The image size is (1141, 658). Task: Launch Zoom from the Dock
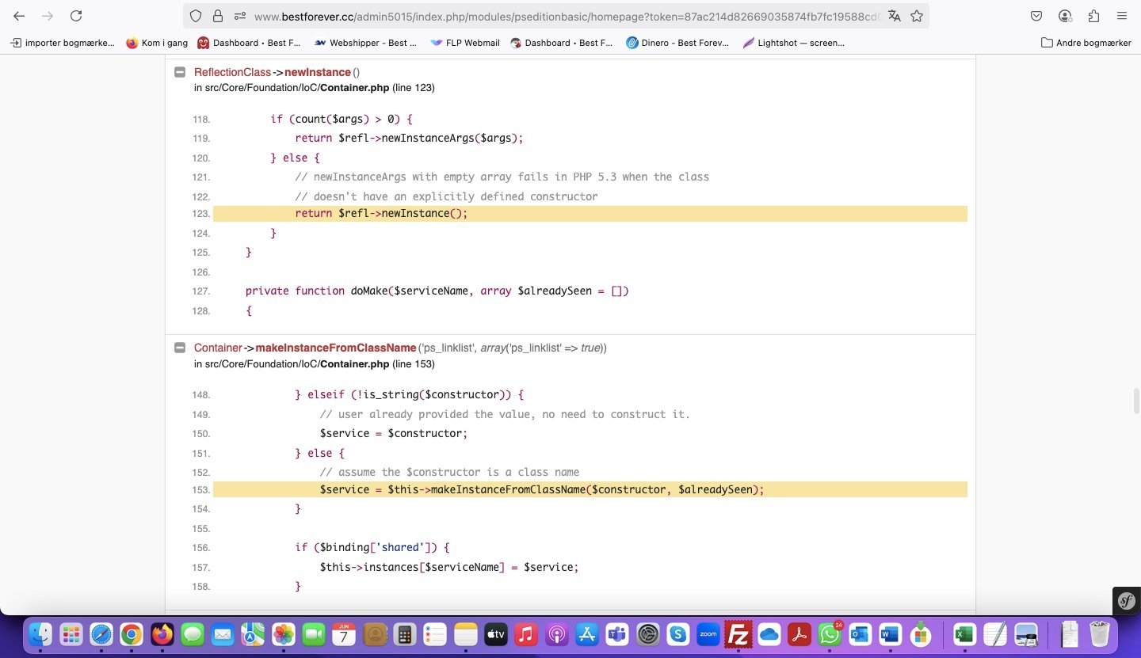pyautogui.click(x=708, y=634)
